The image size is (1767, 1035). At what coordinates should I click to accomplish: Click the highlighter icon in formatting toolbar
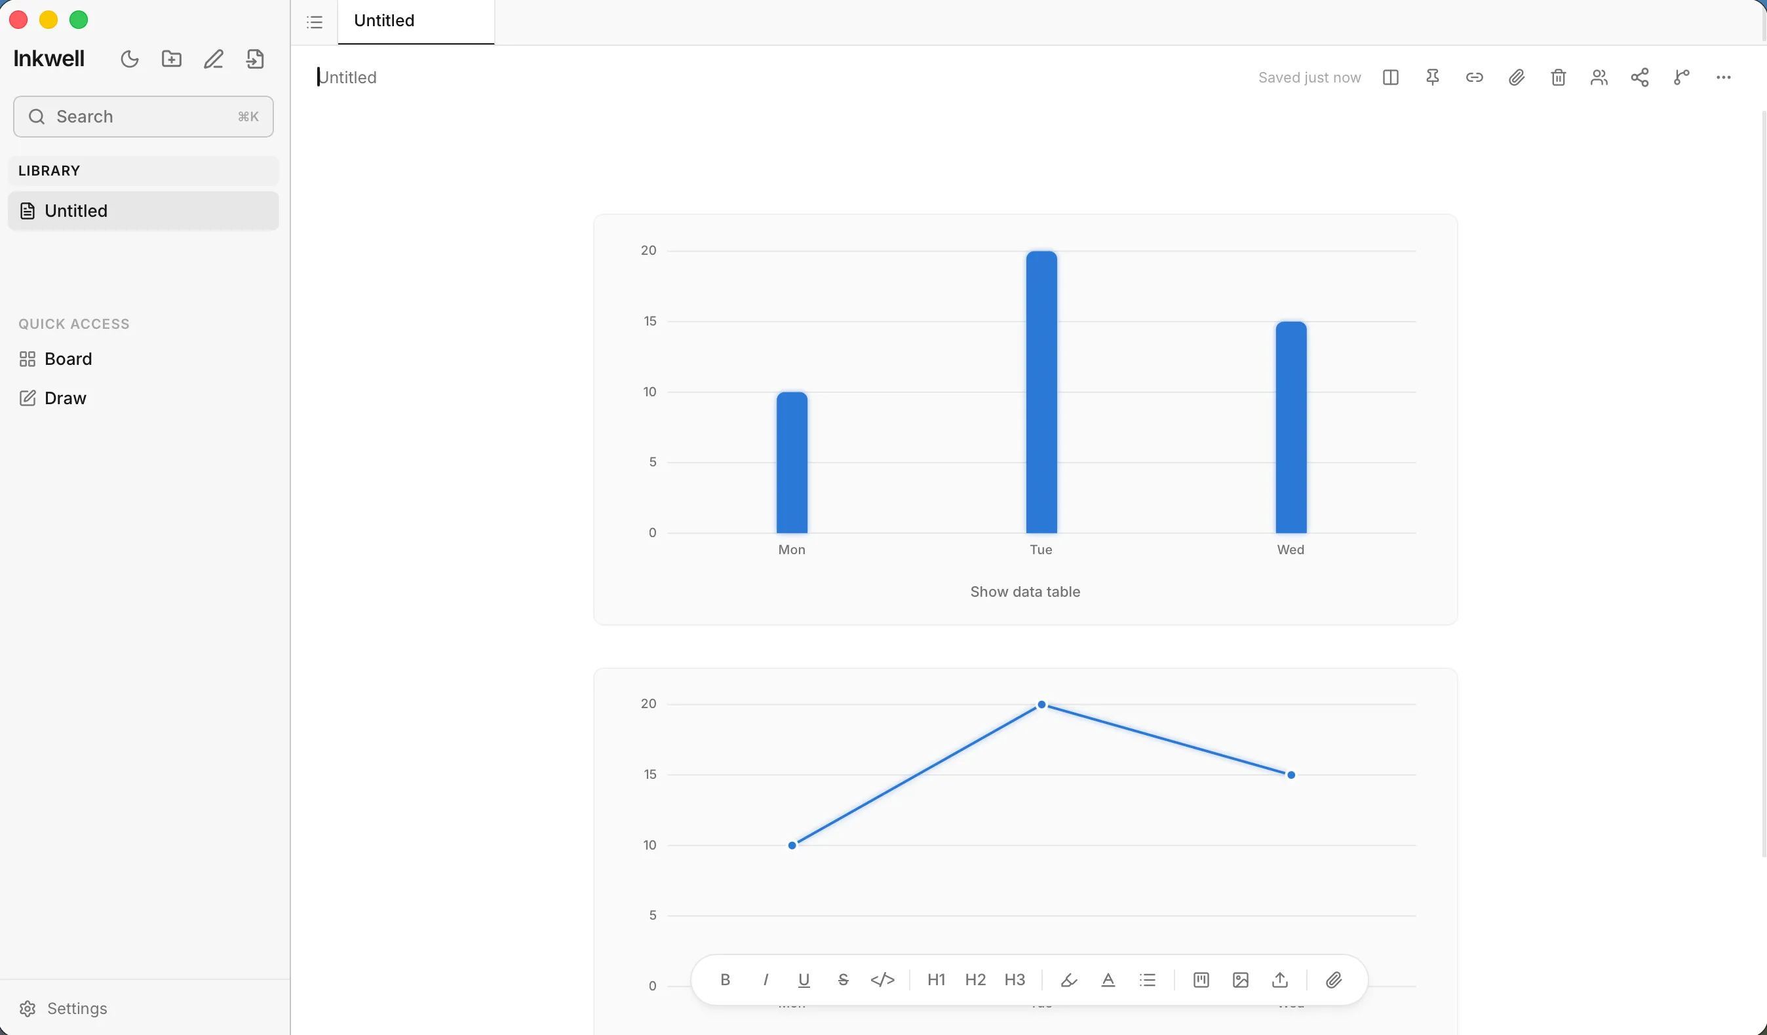[x=1068, y=979]
